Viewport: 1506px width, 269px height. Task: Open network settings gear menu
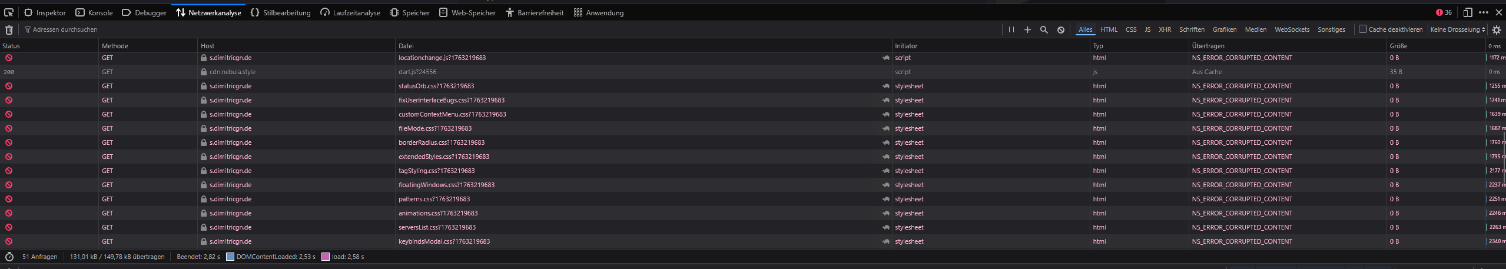coord(1496,29)
